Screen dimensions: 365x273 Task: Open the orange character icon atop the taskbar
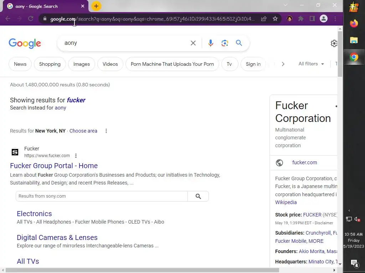tap(354, 7)
